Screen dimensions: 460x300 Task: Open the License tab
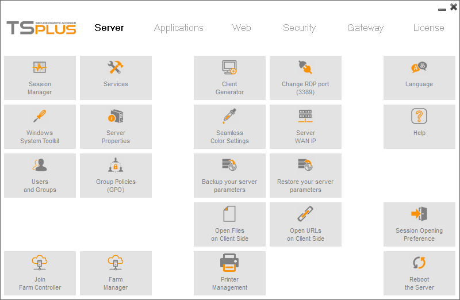[x=428, y=28]
